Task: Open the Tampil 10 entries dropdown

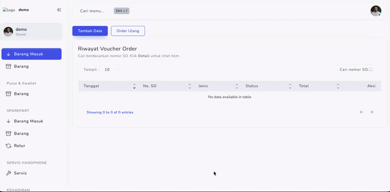Action: point(111,70)
